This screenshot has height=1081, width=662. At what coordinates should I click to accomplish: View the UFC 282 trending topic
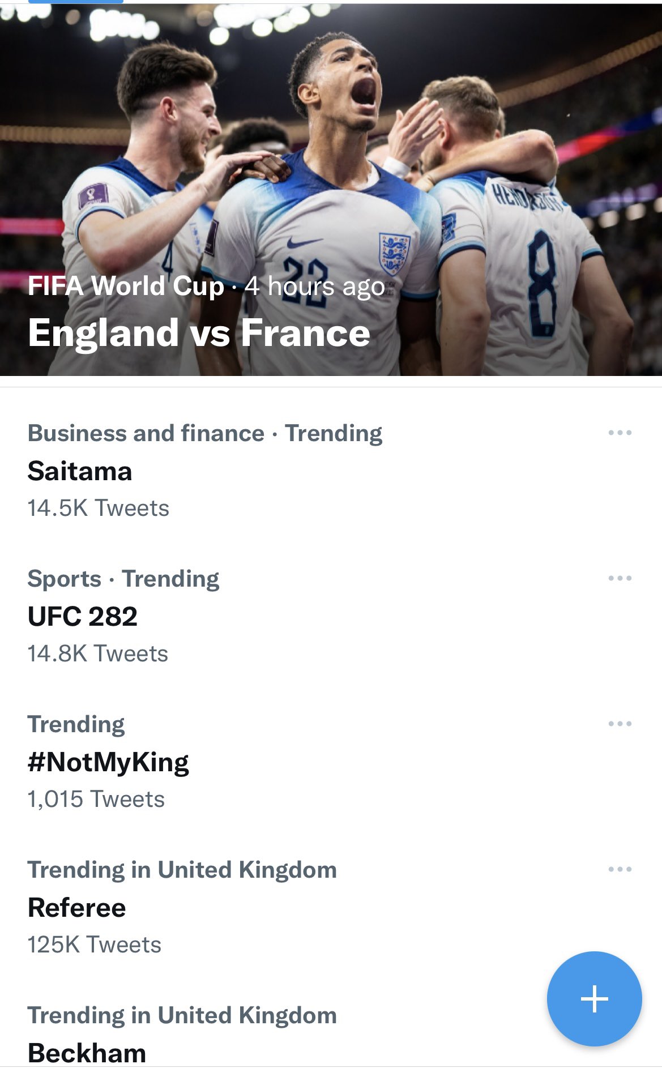pos(83,617)
